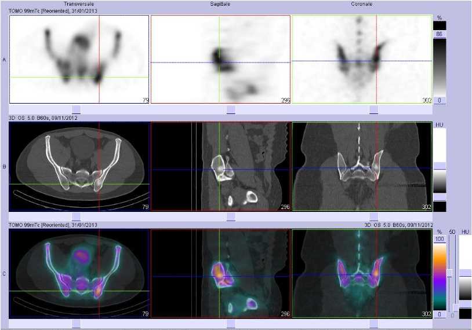
Task: Click the grayscale HU colorbar in row C
Action: [466, 288]
